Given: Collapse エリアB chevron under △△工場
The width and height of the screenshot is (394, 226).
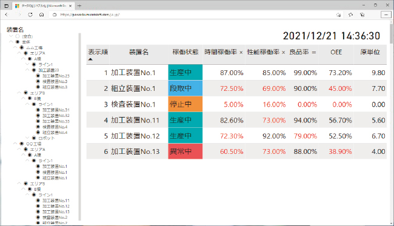Looking at the screenshot, I should [x=19, y=93].
